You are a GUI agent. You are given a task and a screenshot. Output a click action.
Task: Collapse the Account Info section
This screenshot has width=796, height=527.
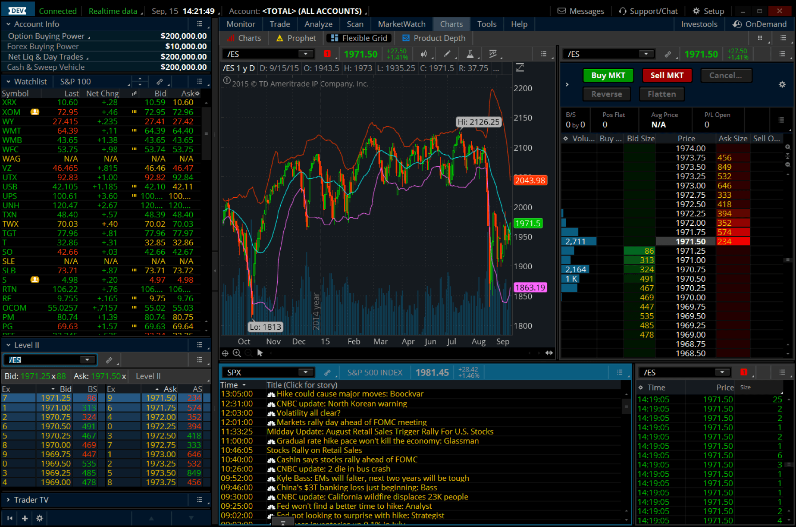point(8,24)
